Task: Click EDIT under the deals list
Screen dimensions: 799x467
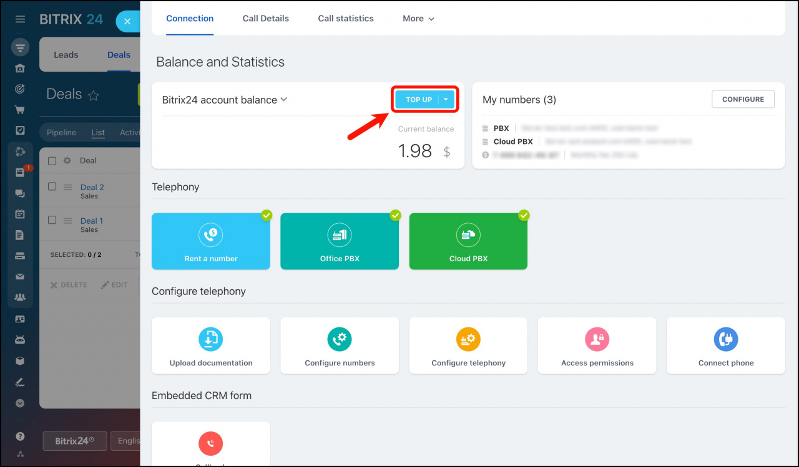Action: click(114, 285)
